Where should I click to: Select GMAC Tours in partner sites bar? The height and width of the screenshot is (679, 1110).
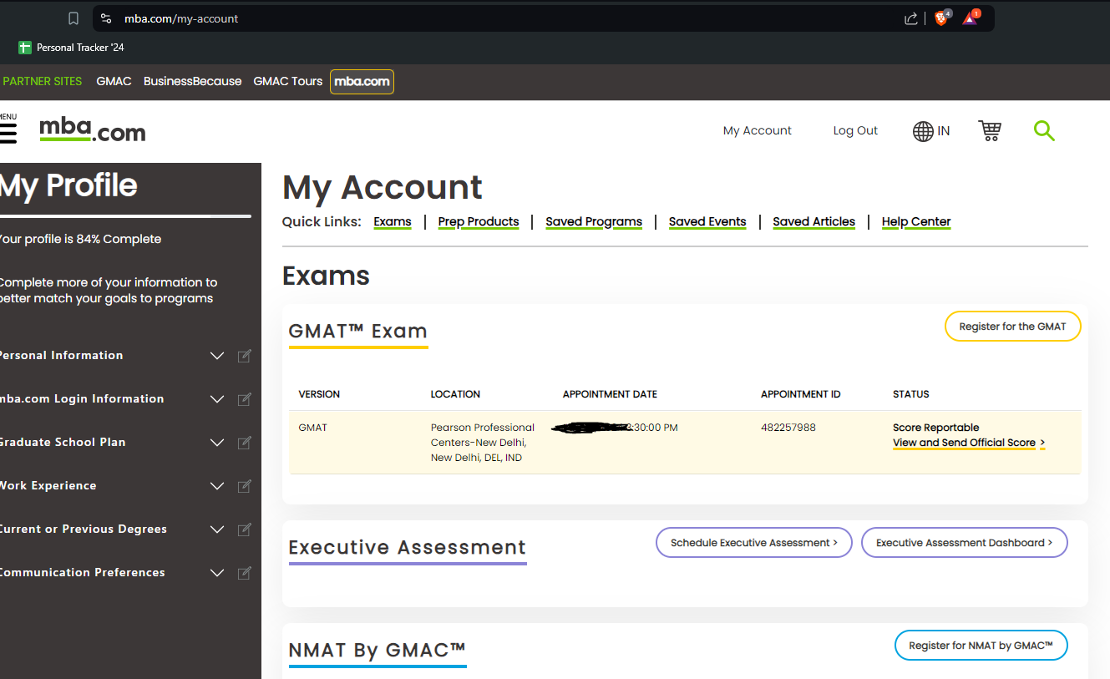tap(287, 81)
